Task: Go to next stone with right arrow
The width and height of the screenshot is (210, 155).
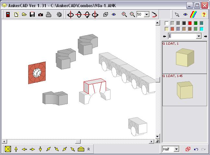Action: coord(205,36)
